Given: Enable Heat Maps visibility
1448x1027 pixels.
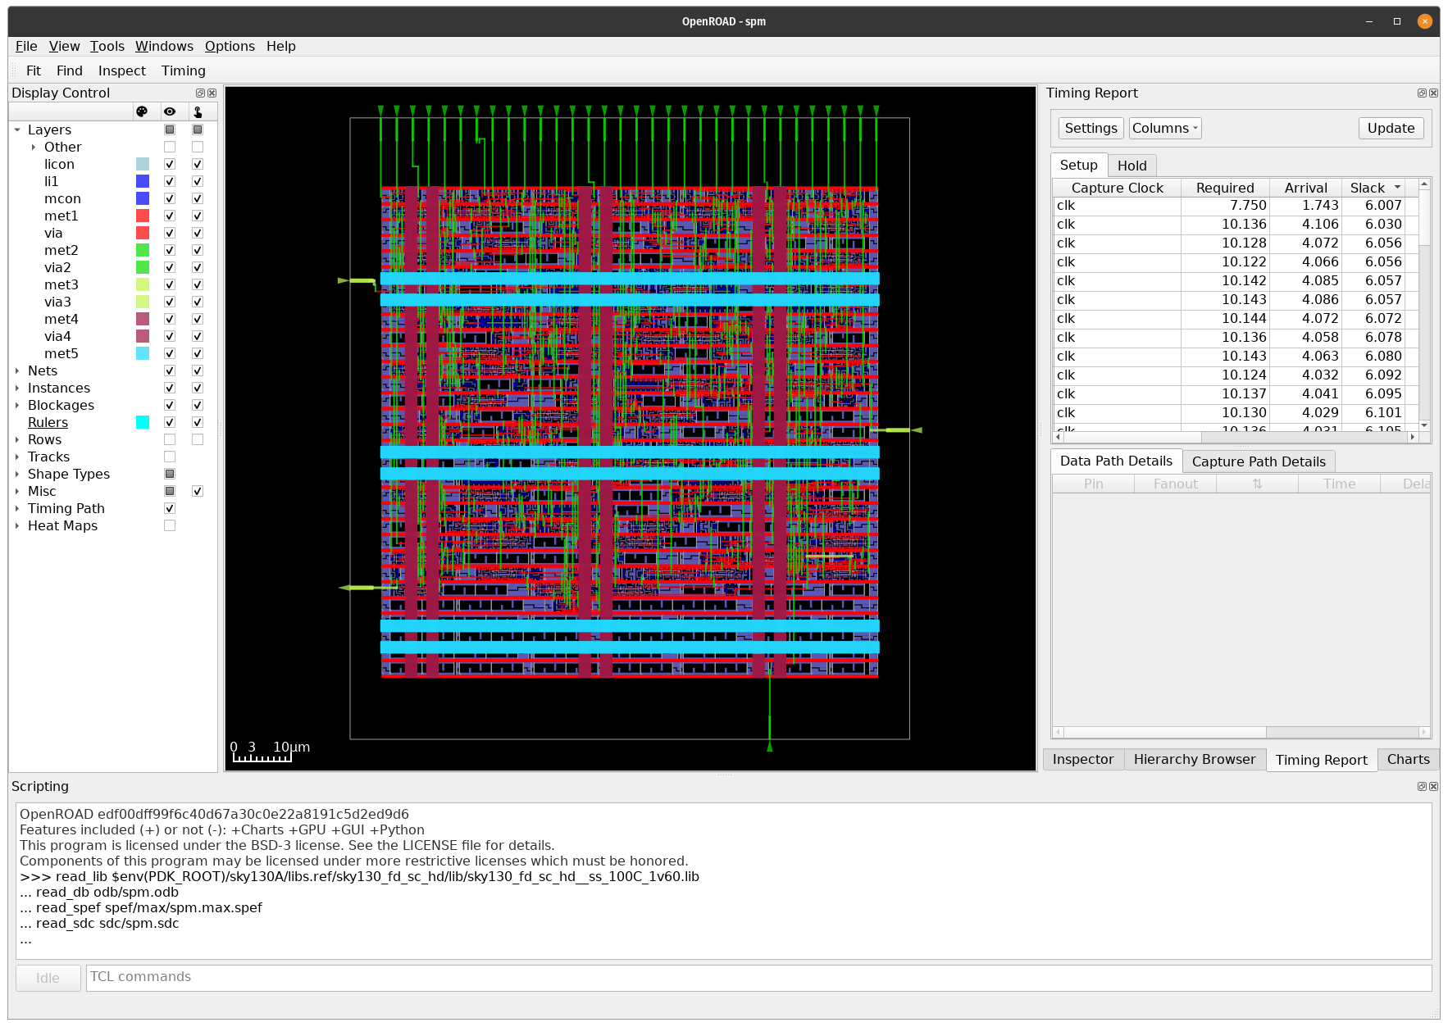Looking at the screenshot, I should pyautogui.click(x=170, y=525).
